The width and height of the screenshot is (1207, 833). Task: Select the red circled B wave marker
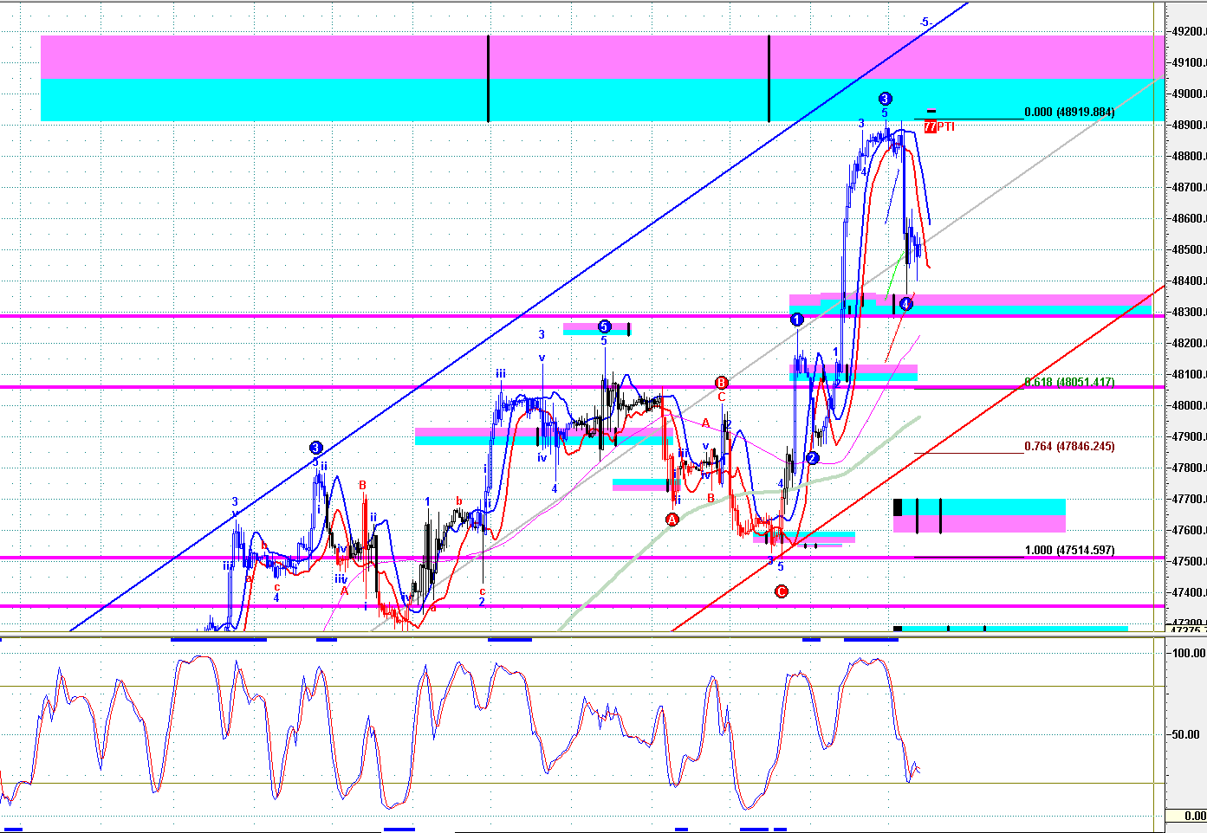click(721, 383)
